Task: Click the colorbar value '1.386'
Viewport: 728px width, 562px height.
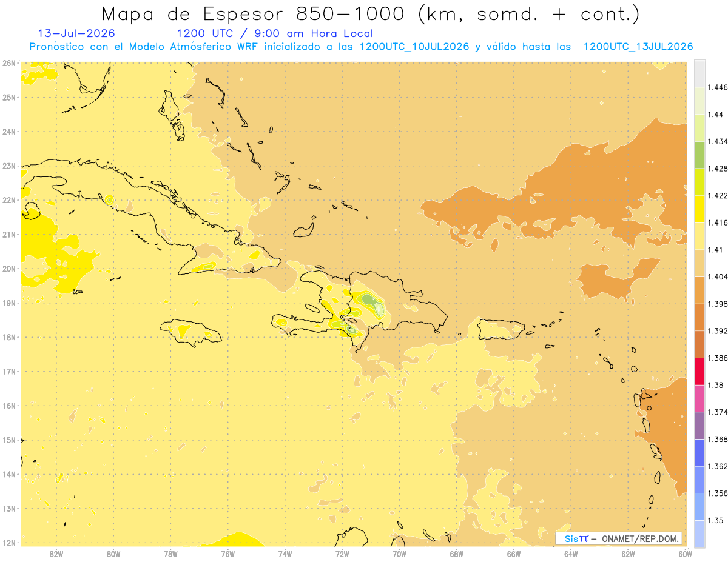Action: [x=718, y=358]
